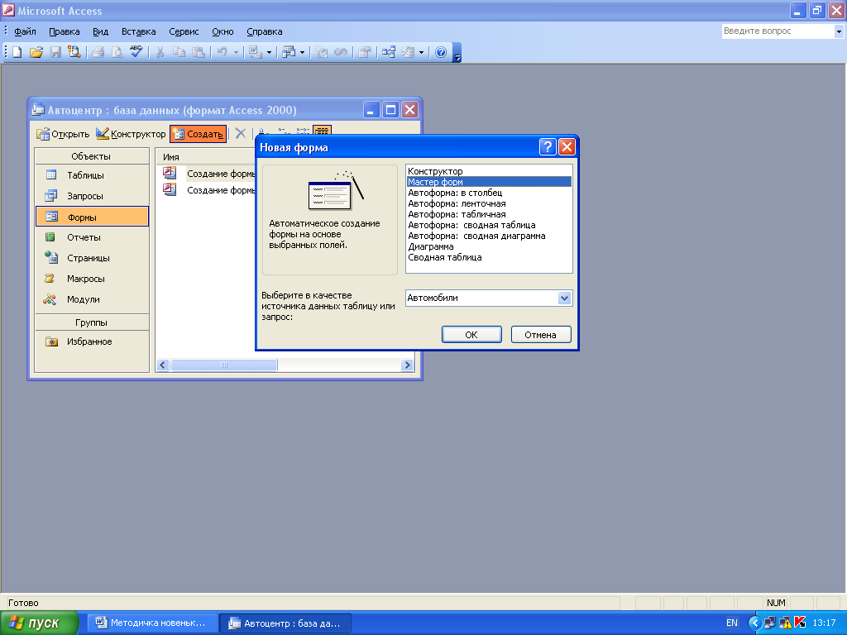Click the File Search toolbar icon

point(74,52)
